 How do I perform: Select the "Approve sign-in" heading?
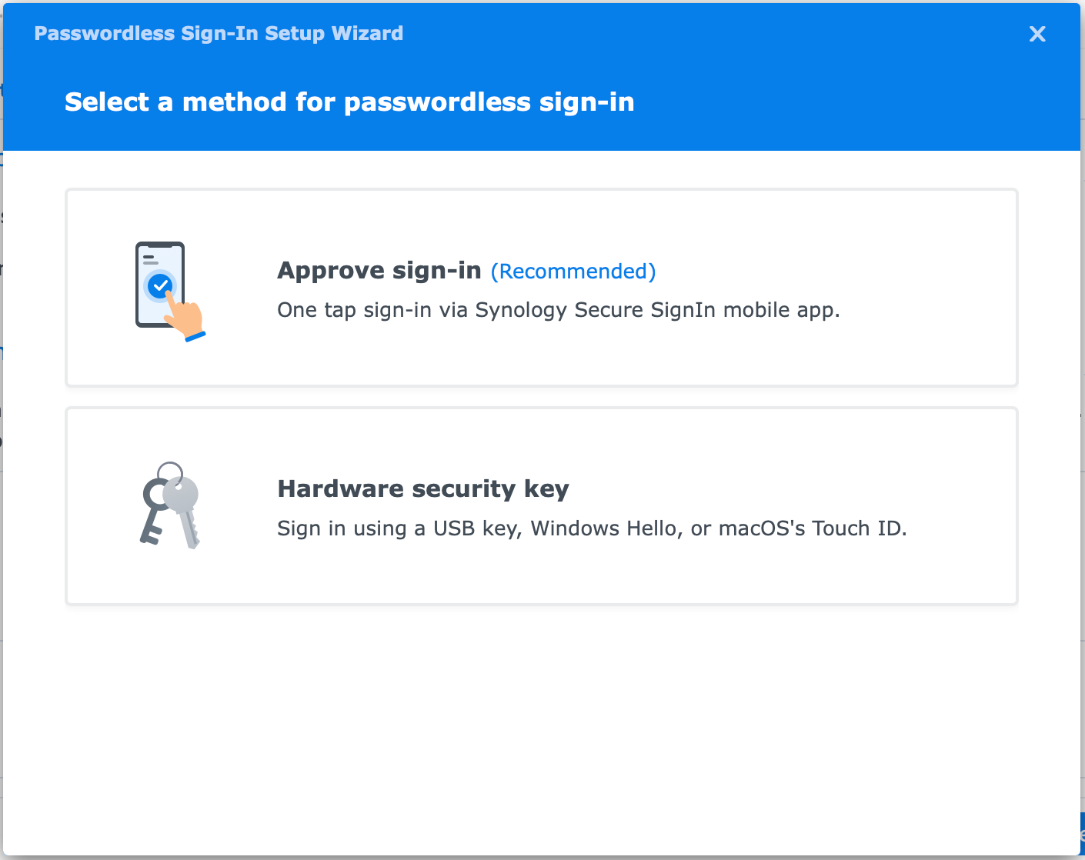[x=379, y=271]
